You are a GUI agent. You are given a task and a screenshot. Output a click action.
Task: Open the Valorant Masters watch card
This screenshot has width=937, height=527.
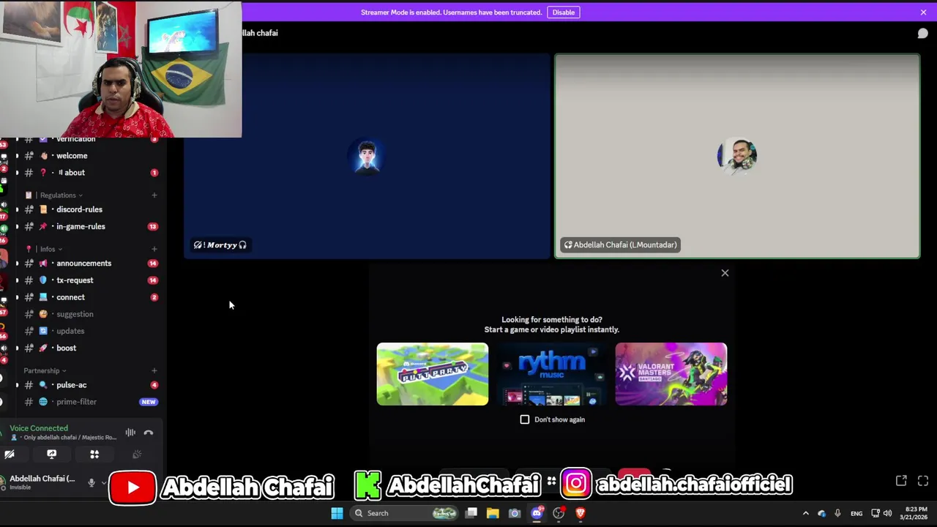click(x=671, y=374)
